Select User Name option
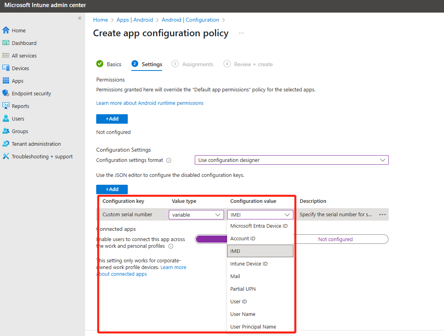The height and width of the screenshot is (336, 444). (260, 314)
